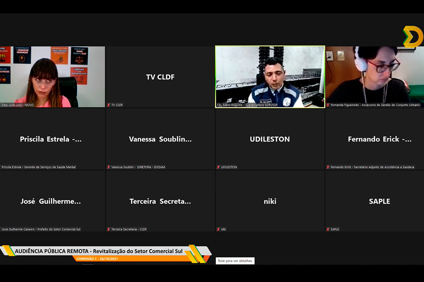Click the 'Audiência Pública Remota' title banner
Viewport: 424px width, 282px height.
click(99, 251)
